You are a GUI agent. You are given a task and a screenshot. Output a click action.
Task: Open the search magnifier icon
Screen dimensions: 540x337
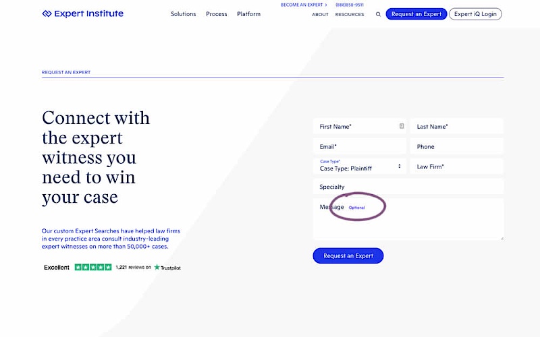coord(378,14)
